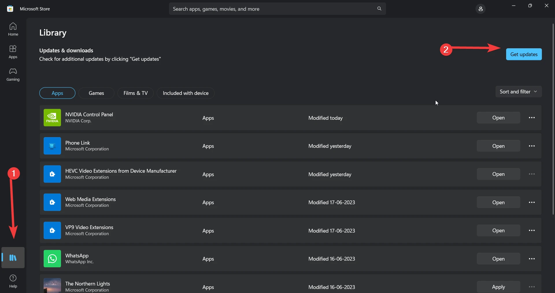Click 'Modified 17-06-2023' in VP9 row

click(x=332, y=231)
